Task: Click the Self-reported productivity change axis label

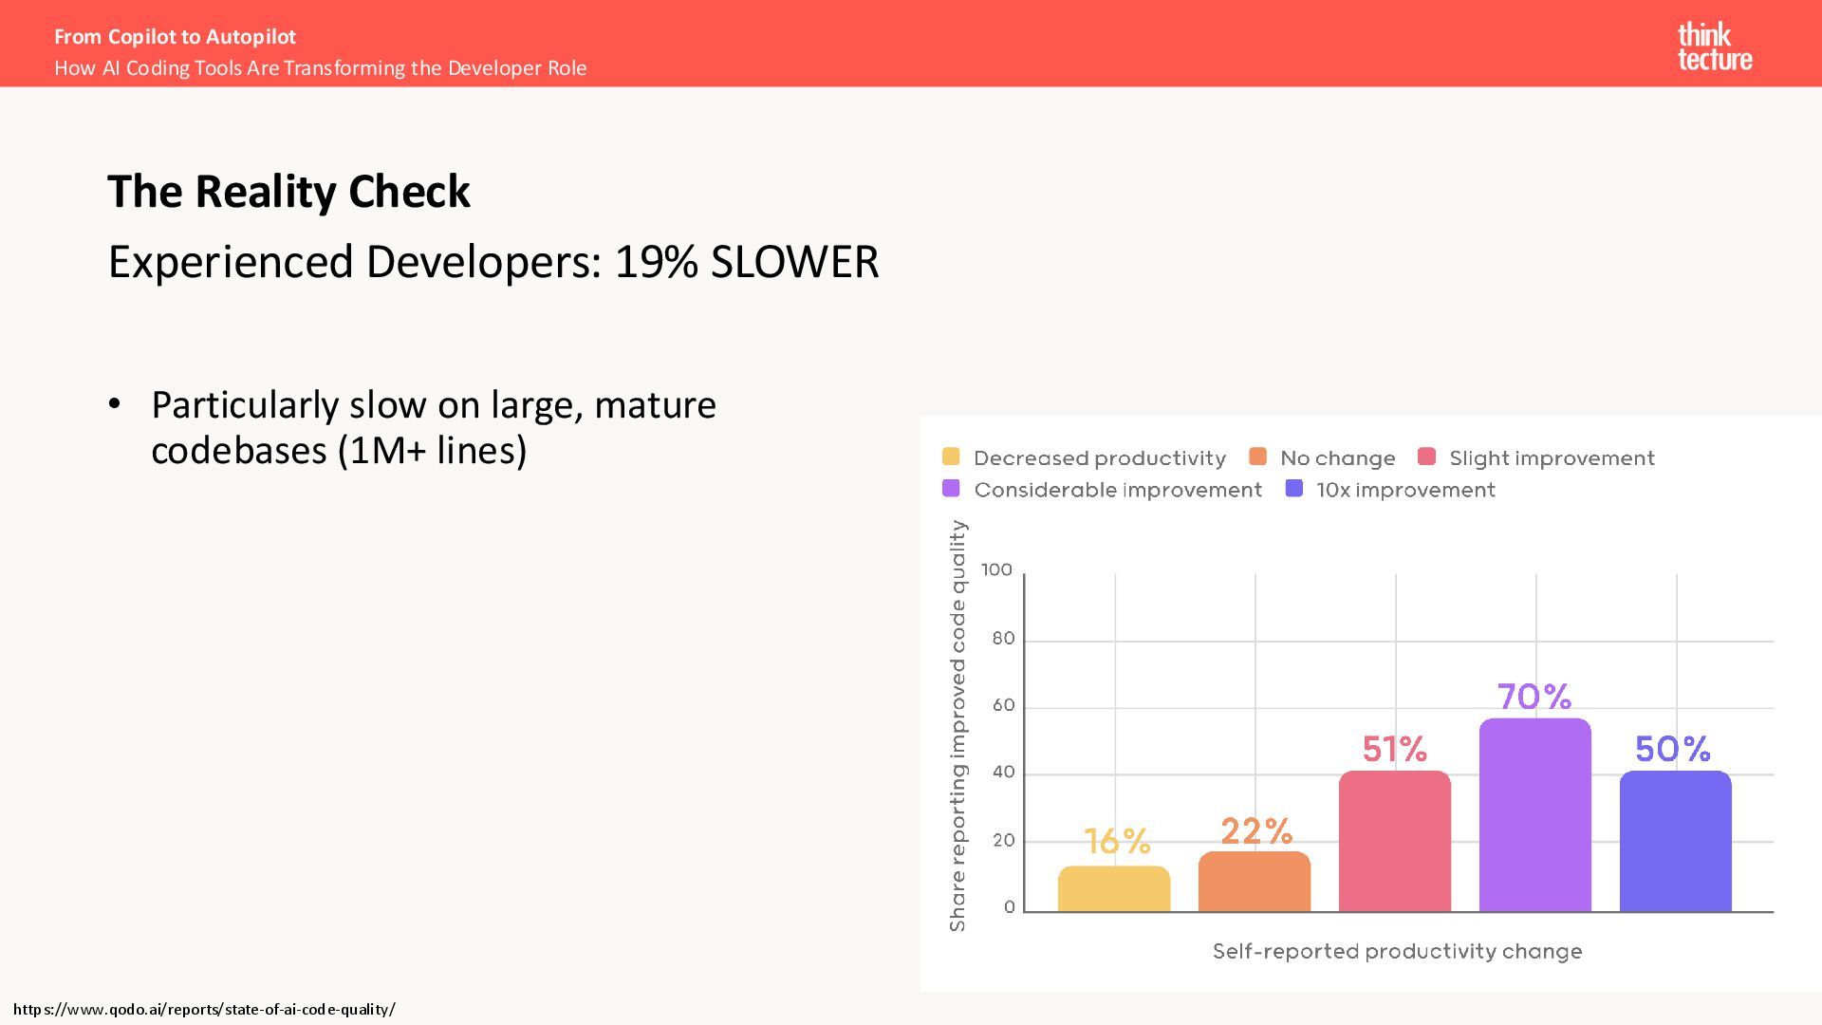Action: click(1398, 951)
